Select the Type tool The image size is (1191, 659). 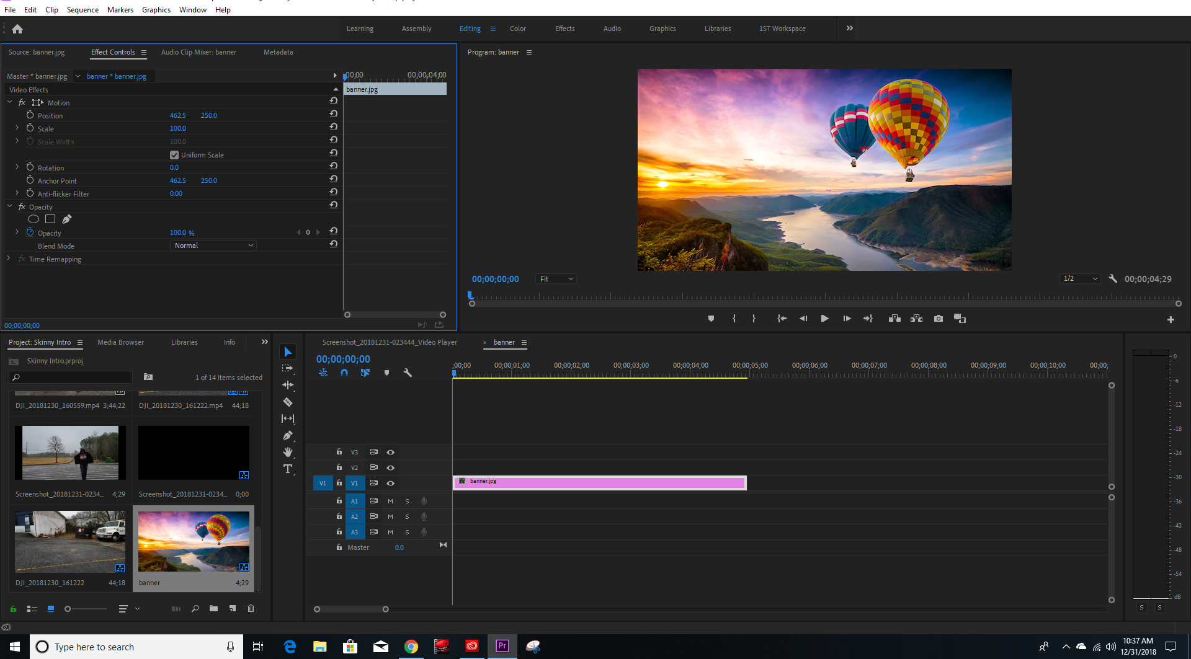[288, 469]
